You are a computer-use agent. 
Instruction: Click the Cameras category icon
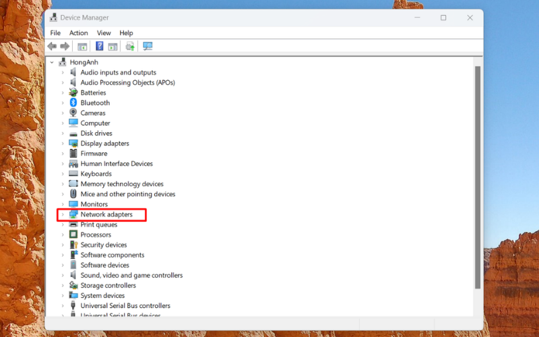point(73,113)
